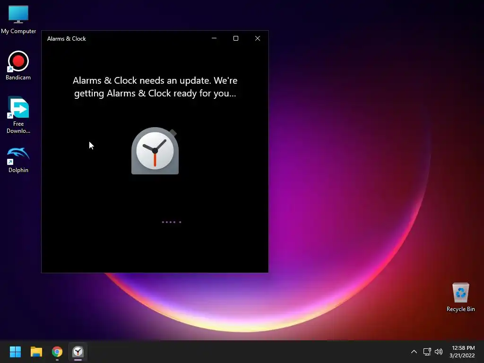Click the 'needs an update' message text
The image size is (484, 363).
155,87
